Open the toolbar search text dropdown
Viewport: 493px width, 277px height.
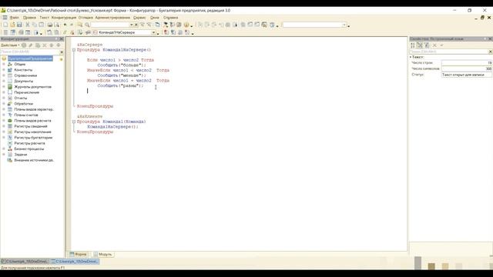point(132,25)
